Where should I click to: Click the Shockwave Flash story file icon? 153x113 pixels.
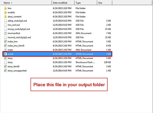[x=5, y=62]
